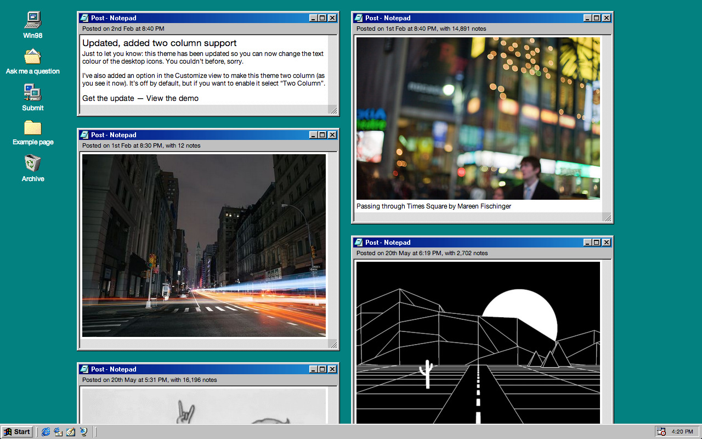
Task: Follow the Get the update link
Action: 108,98
